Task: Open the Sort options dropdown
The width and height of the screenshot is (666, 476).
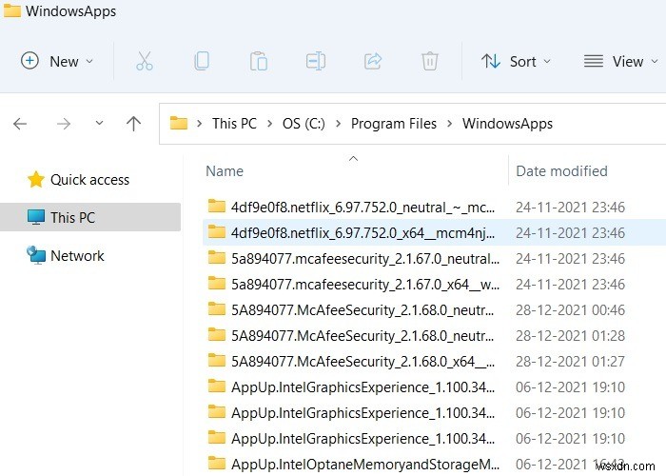Action: pyautogui.click(x=516, y=61)
